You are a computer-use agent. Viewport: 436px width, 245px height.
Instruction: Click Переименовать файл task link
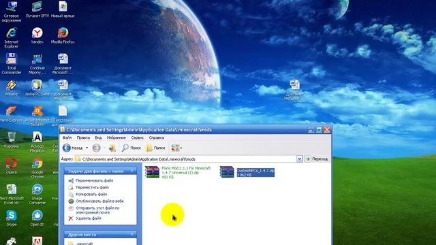[x=95, y=180]
